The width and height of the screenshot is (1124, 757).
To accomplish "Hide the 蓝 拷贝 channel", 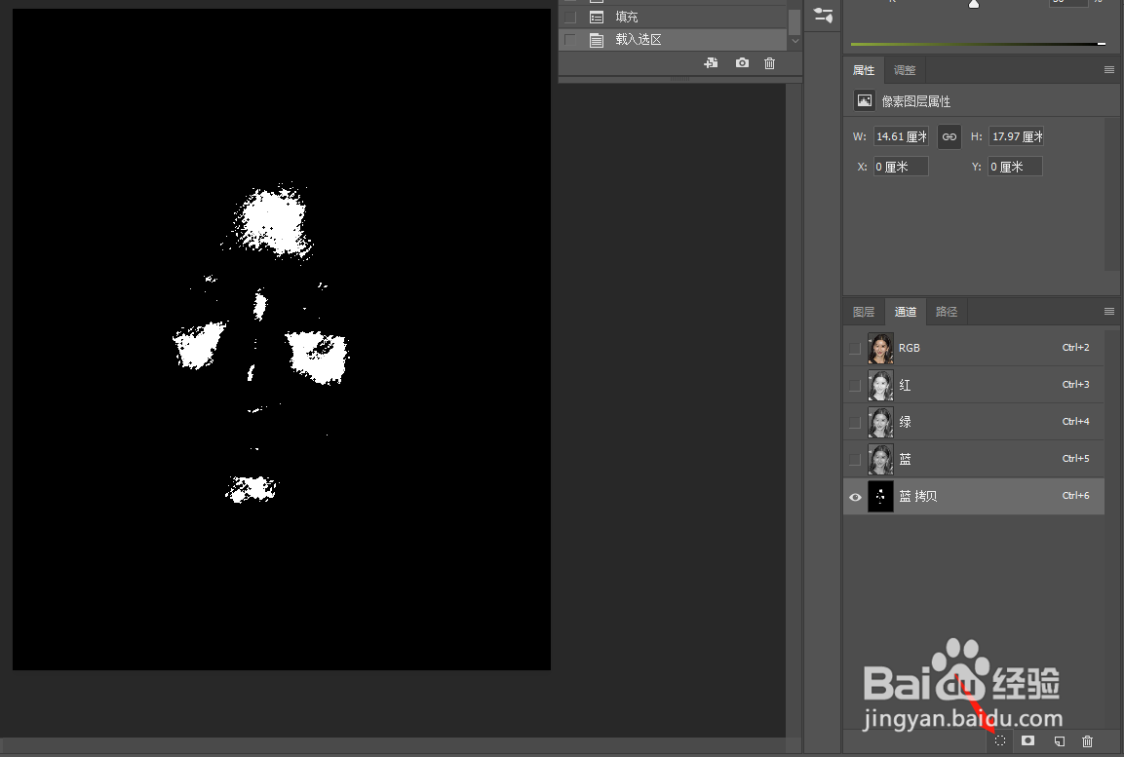I will coord(855,497).
